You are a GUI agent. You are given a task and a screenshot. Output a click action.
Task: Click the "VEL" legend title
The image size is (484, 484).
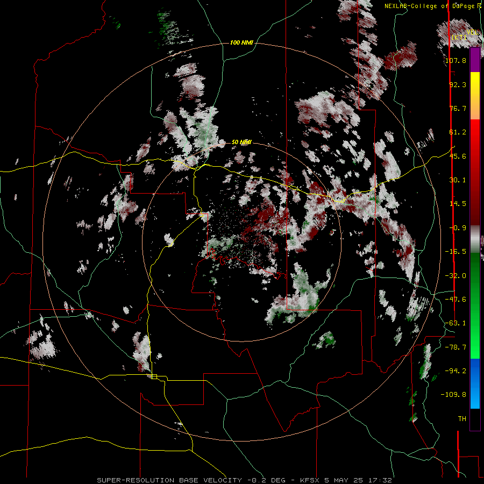[473, 32]
